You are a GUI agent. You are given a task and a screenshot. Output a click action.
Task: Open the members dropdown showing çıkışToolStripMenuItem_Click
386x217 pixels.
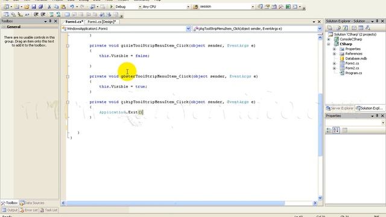[x=320, y=29]
